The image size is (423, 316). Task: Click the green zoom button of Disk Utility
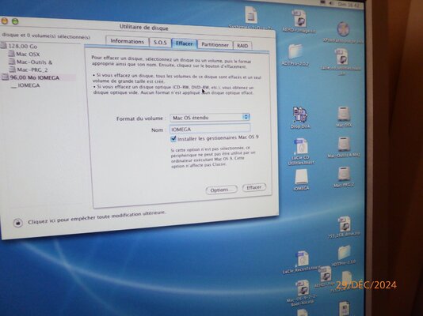coord(15,21)
